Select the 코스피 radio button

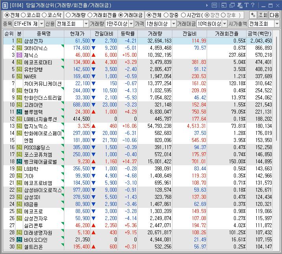[23, 15]
